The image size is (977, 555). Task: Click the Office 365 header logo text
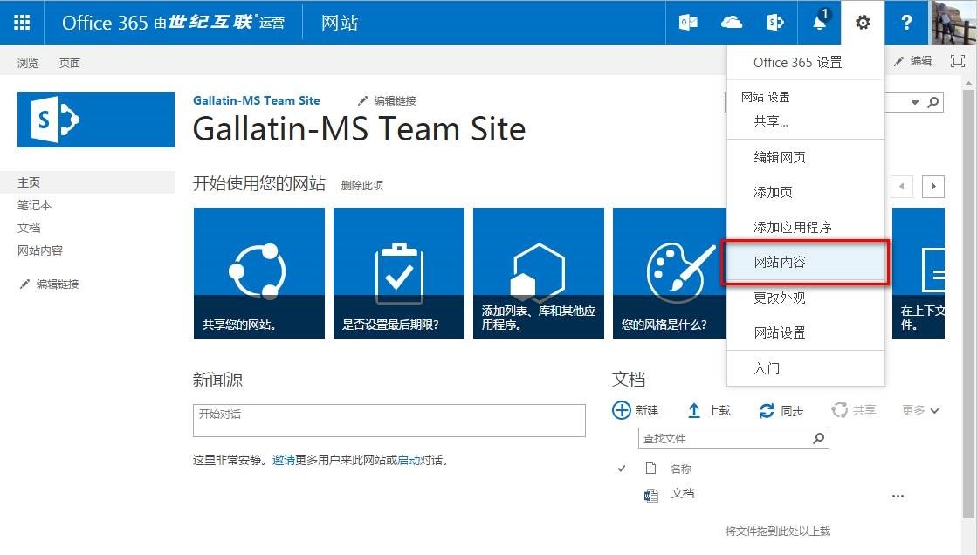(x=173, y=23)
